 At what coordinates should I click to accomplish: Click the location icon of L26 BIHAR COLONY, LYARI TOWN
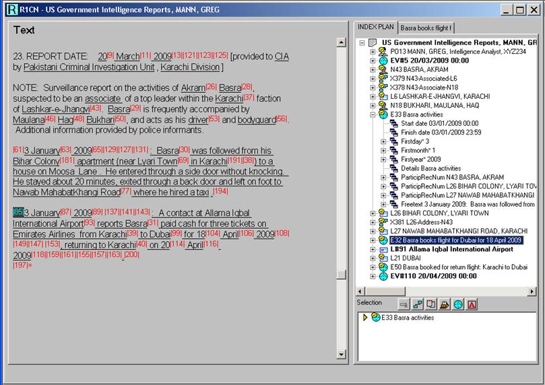coord(383,213)
